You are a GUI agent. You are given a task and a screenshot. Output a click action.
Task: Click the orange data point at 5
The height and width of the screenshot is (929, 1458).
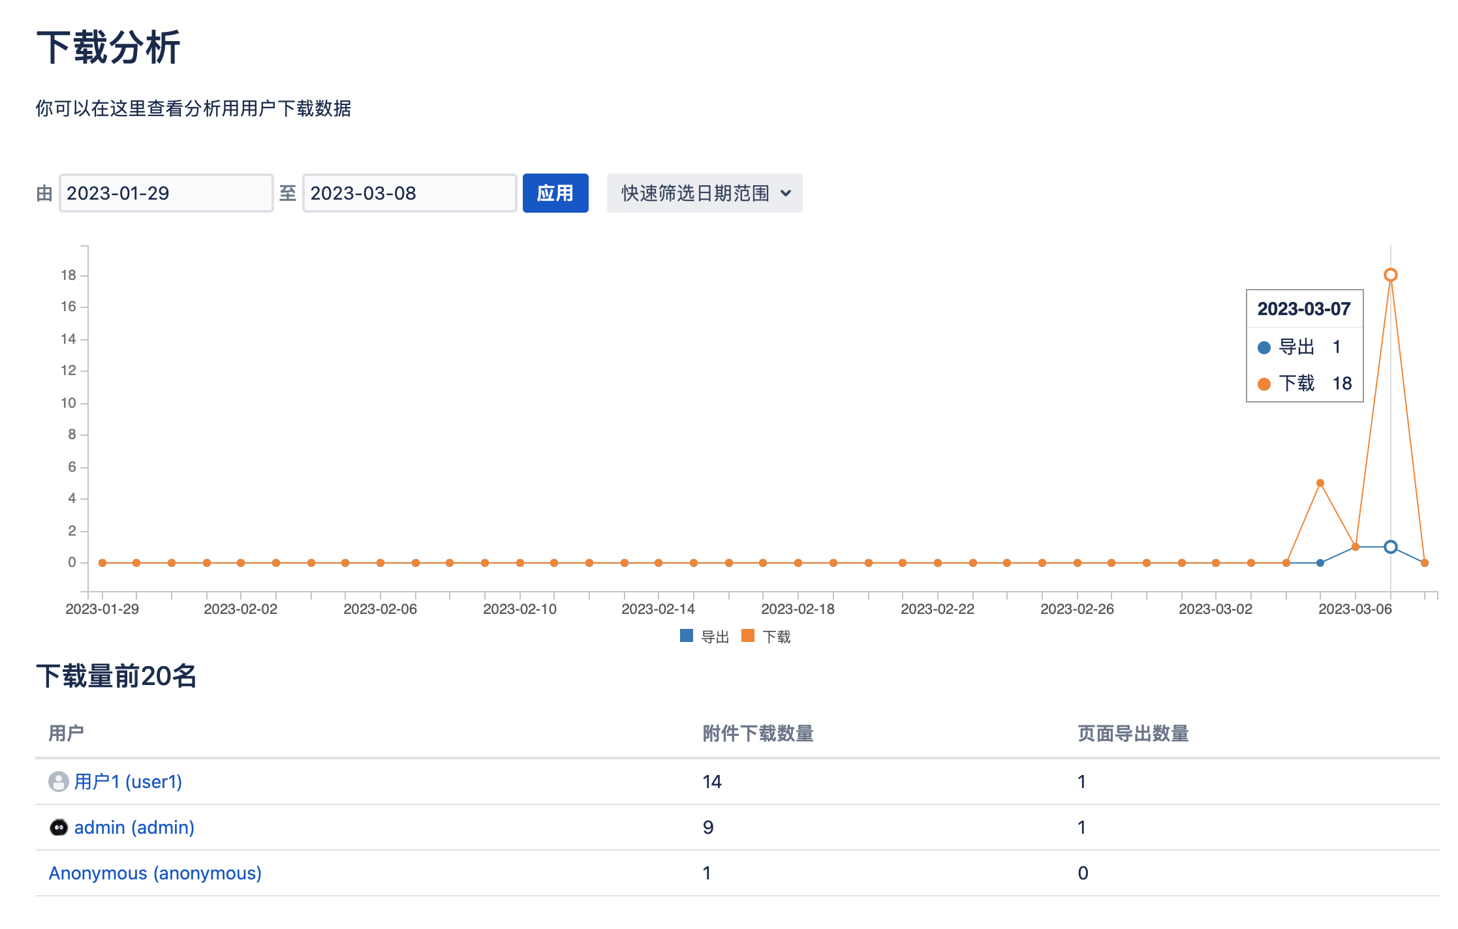[x=1320, y=483]
